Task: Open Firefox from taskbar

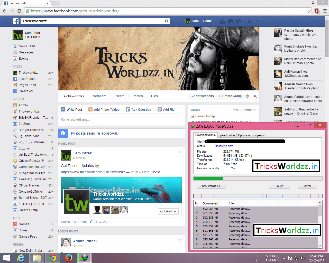Action: click(x=68, y=258)
